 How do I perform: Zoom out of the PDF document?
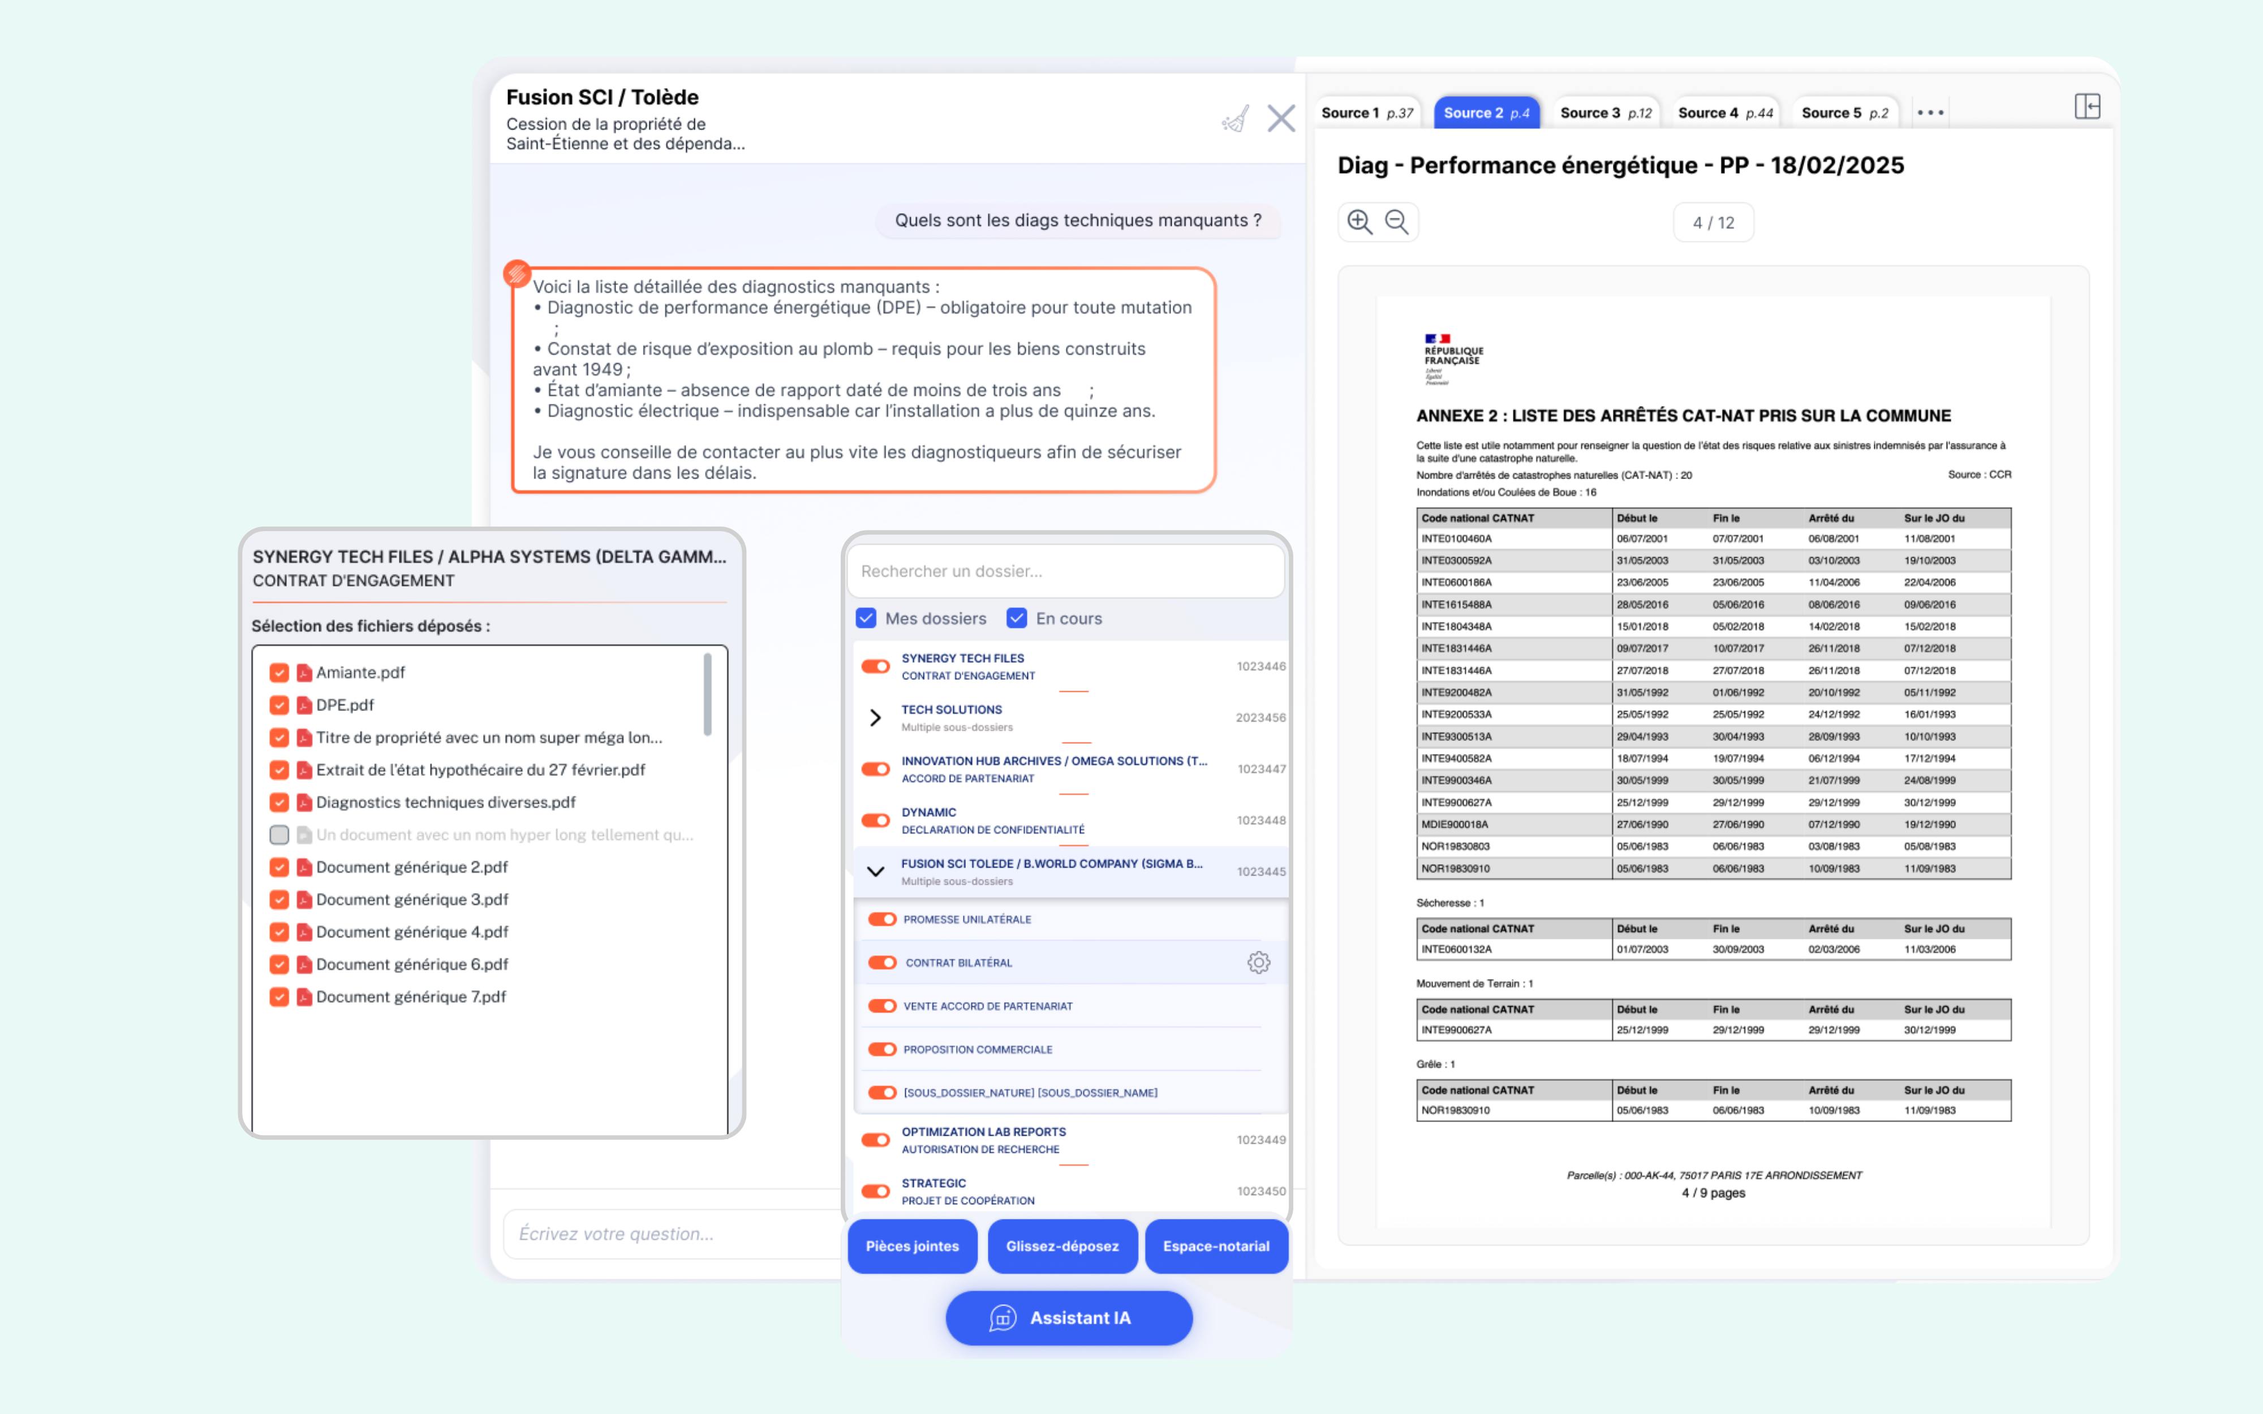click(1396, 222)
